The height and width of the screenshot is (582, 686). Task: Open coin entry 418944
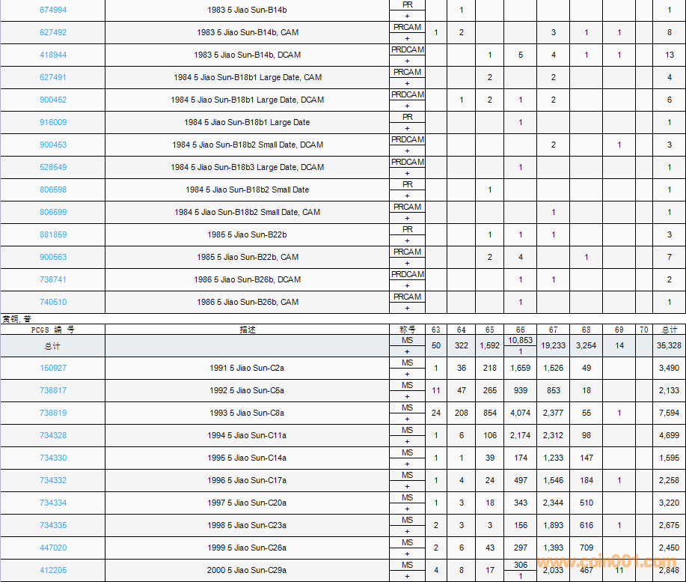pyautogui.click(x=53, y=55)
